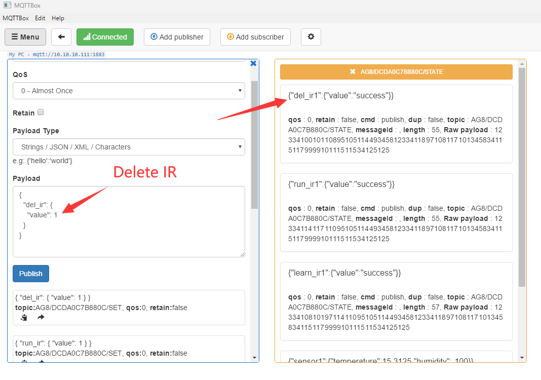This screenshot has width=541, height=380.
Task: Click the back arrow button
Action: point(61,37)
